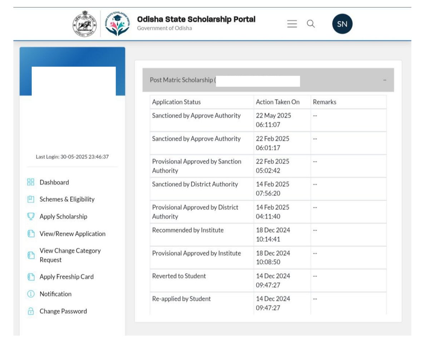Click the View Change Category Request icon
The image size is (429, 344).
click(x=31, y=256)
